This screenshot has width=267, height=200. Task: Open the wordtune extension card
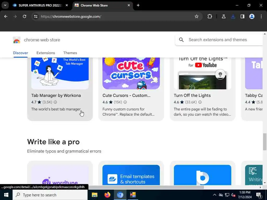click(x=60, y=173)
